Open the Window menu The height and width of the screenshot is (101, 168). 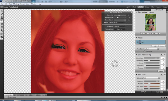[34, 4]
